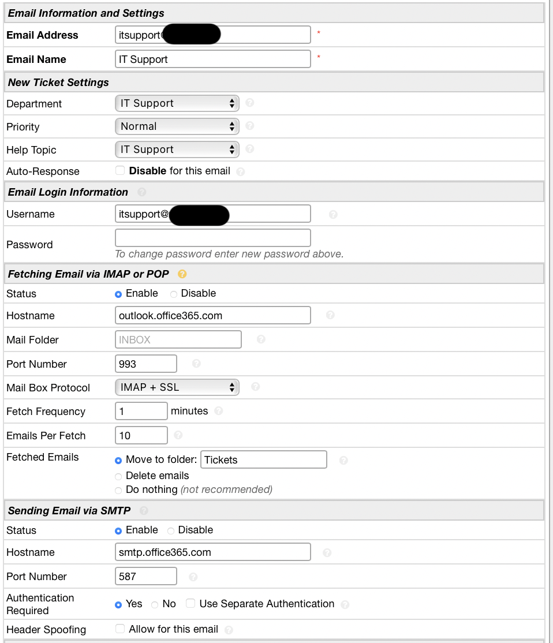
Task: Select Enable for IMAP/POP fetching status
Action: coord(118,294)
